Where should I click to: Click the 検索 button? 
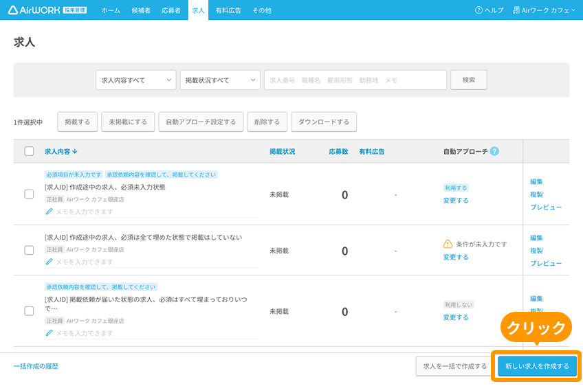point(468,80)
